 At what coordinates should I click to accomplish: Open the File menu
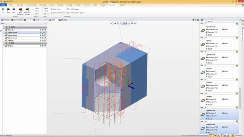click(3, 5)
